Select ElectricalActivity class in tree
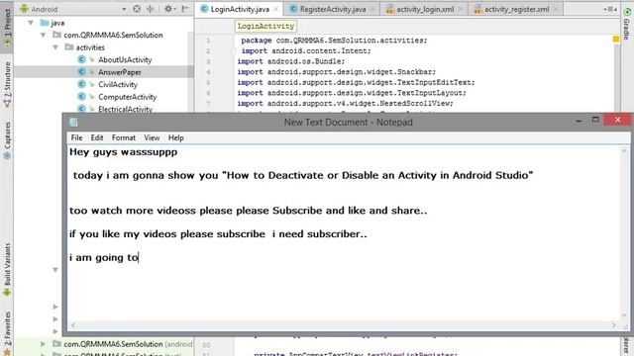This screenshot has height=356, width=634. click(126, 109)
